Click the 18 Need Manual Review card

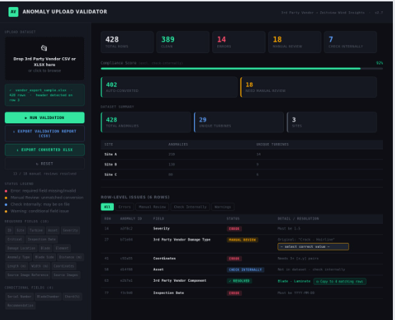tap(309, 87)
